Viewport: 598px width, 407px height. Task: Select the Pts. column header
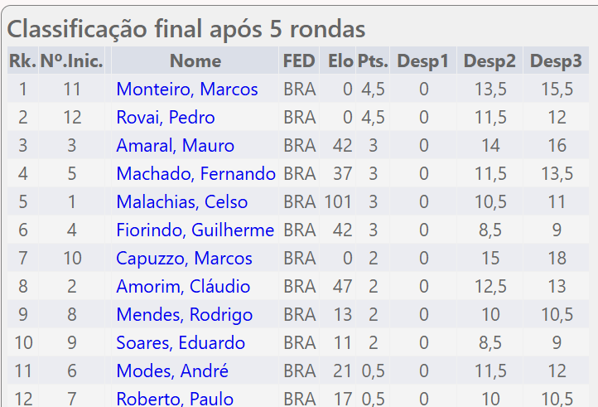pyautogui.click(x=371, y=61)
